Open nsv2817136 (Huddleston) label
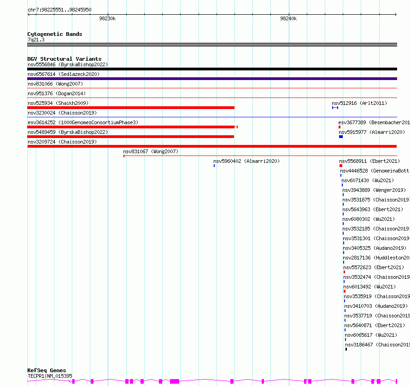Viewport: 410px width, 386px height. pyautogui.click(x=376, y=258)
